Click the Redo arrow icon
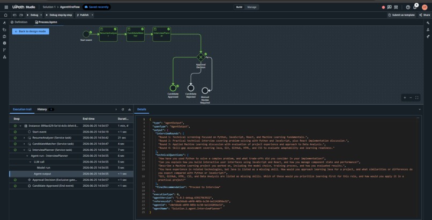The image size is (432, 220). 21,15
